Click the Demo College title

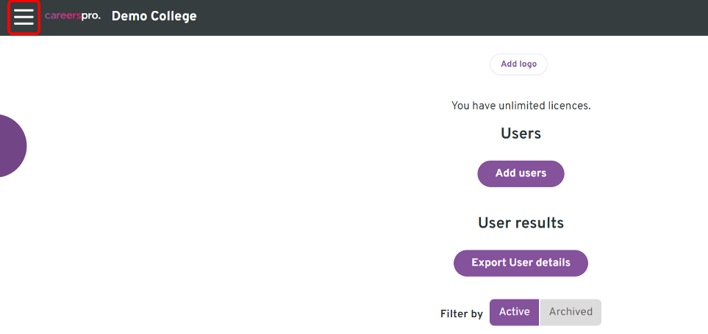[x=154, y=16]
